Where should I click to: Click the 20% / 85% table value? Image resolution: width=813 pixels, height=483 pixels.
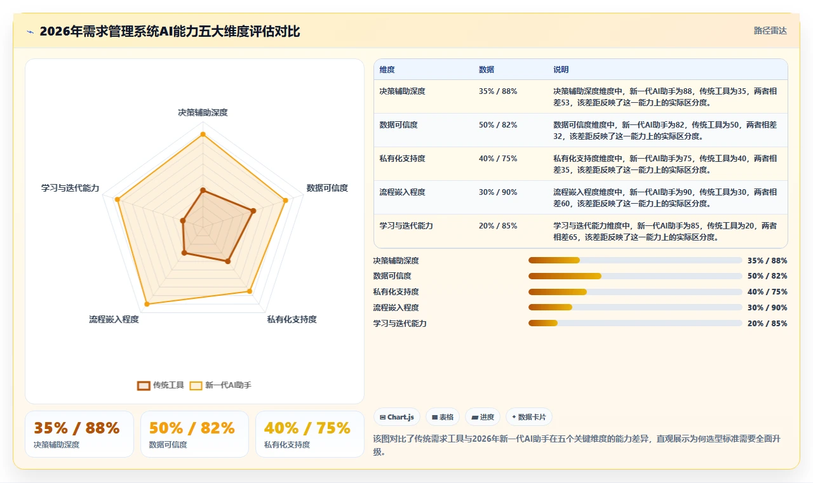(x=498, y=226)
